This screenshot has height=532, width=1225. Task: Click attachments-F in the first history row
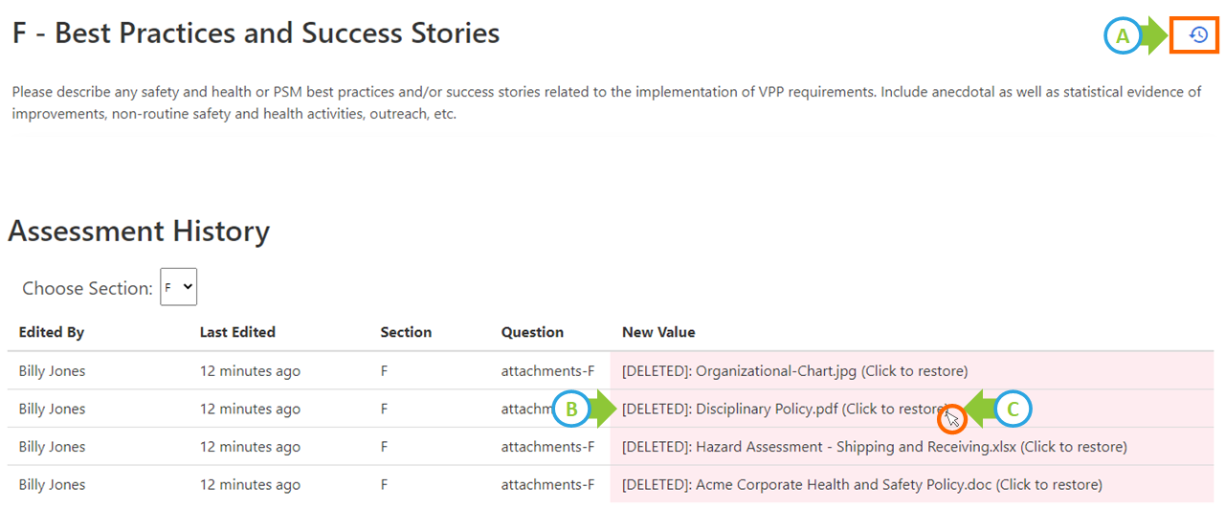[x=547, y=371]
